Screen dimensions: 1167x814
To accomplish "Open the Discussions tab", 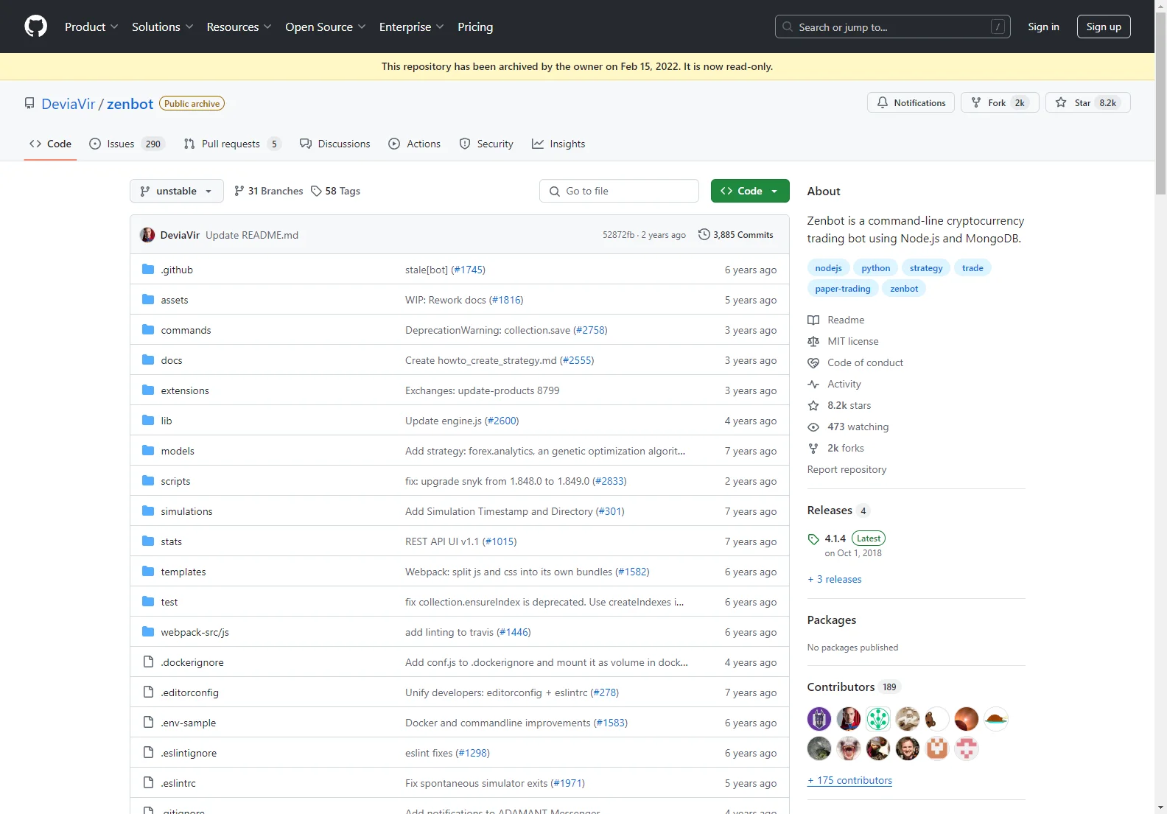I will pyautogui.click(x=335, y=144).
